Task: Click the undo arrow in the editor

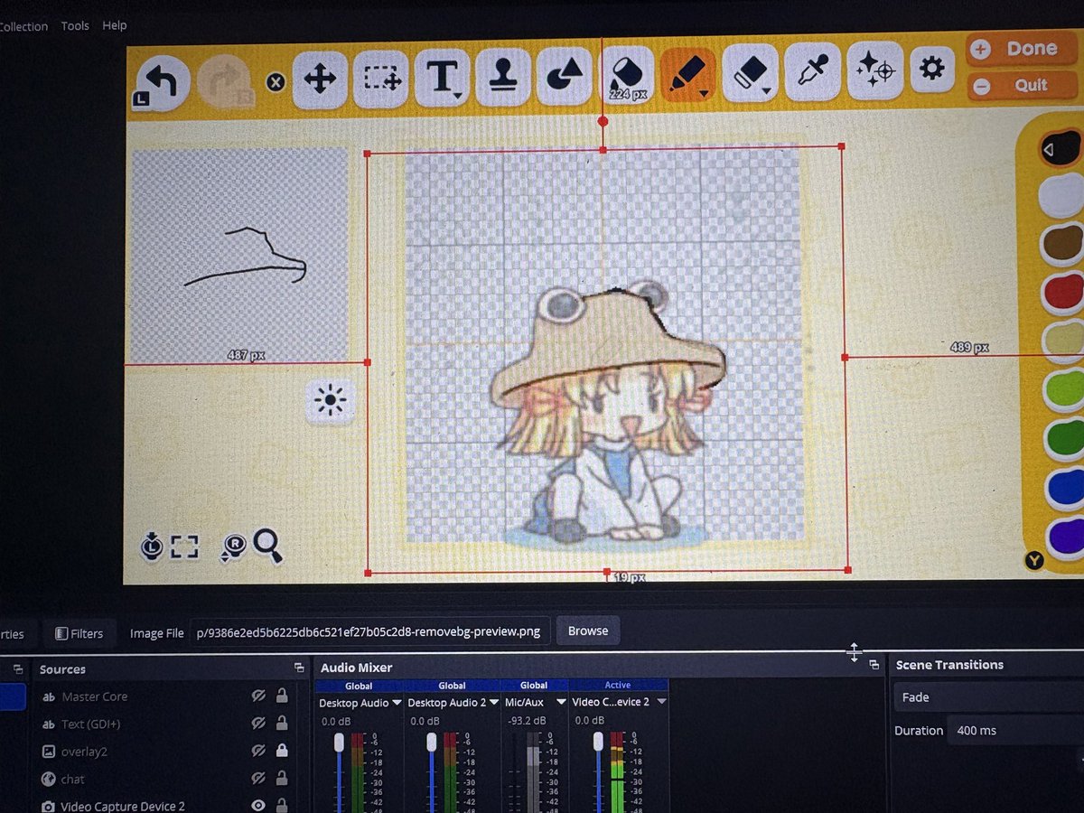Action: pos(164,83)
